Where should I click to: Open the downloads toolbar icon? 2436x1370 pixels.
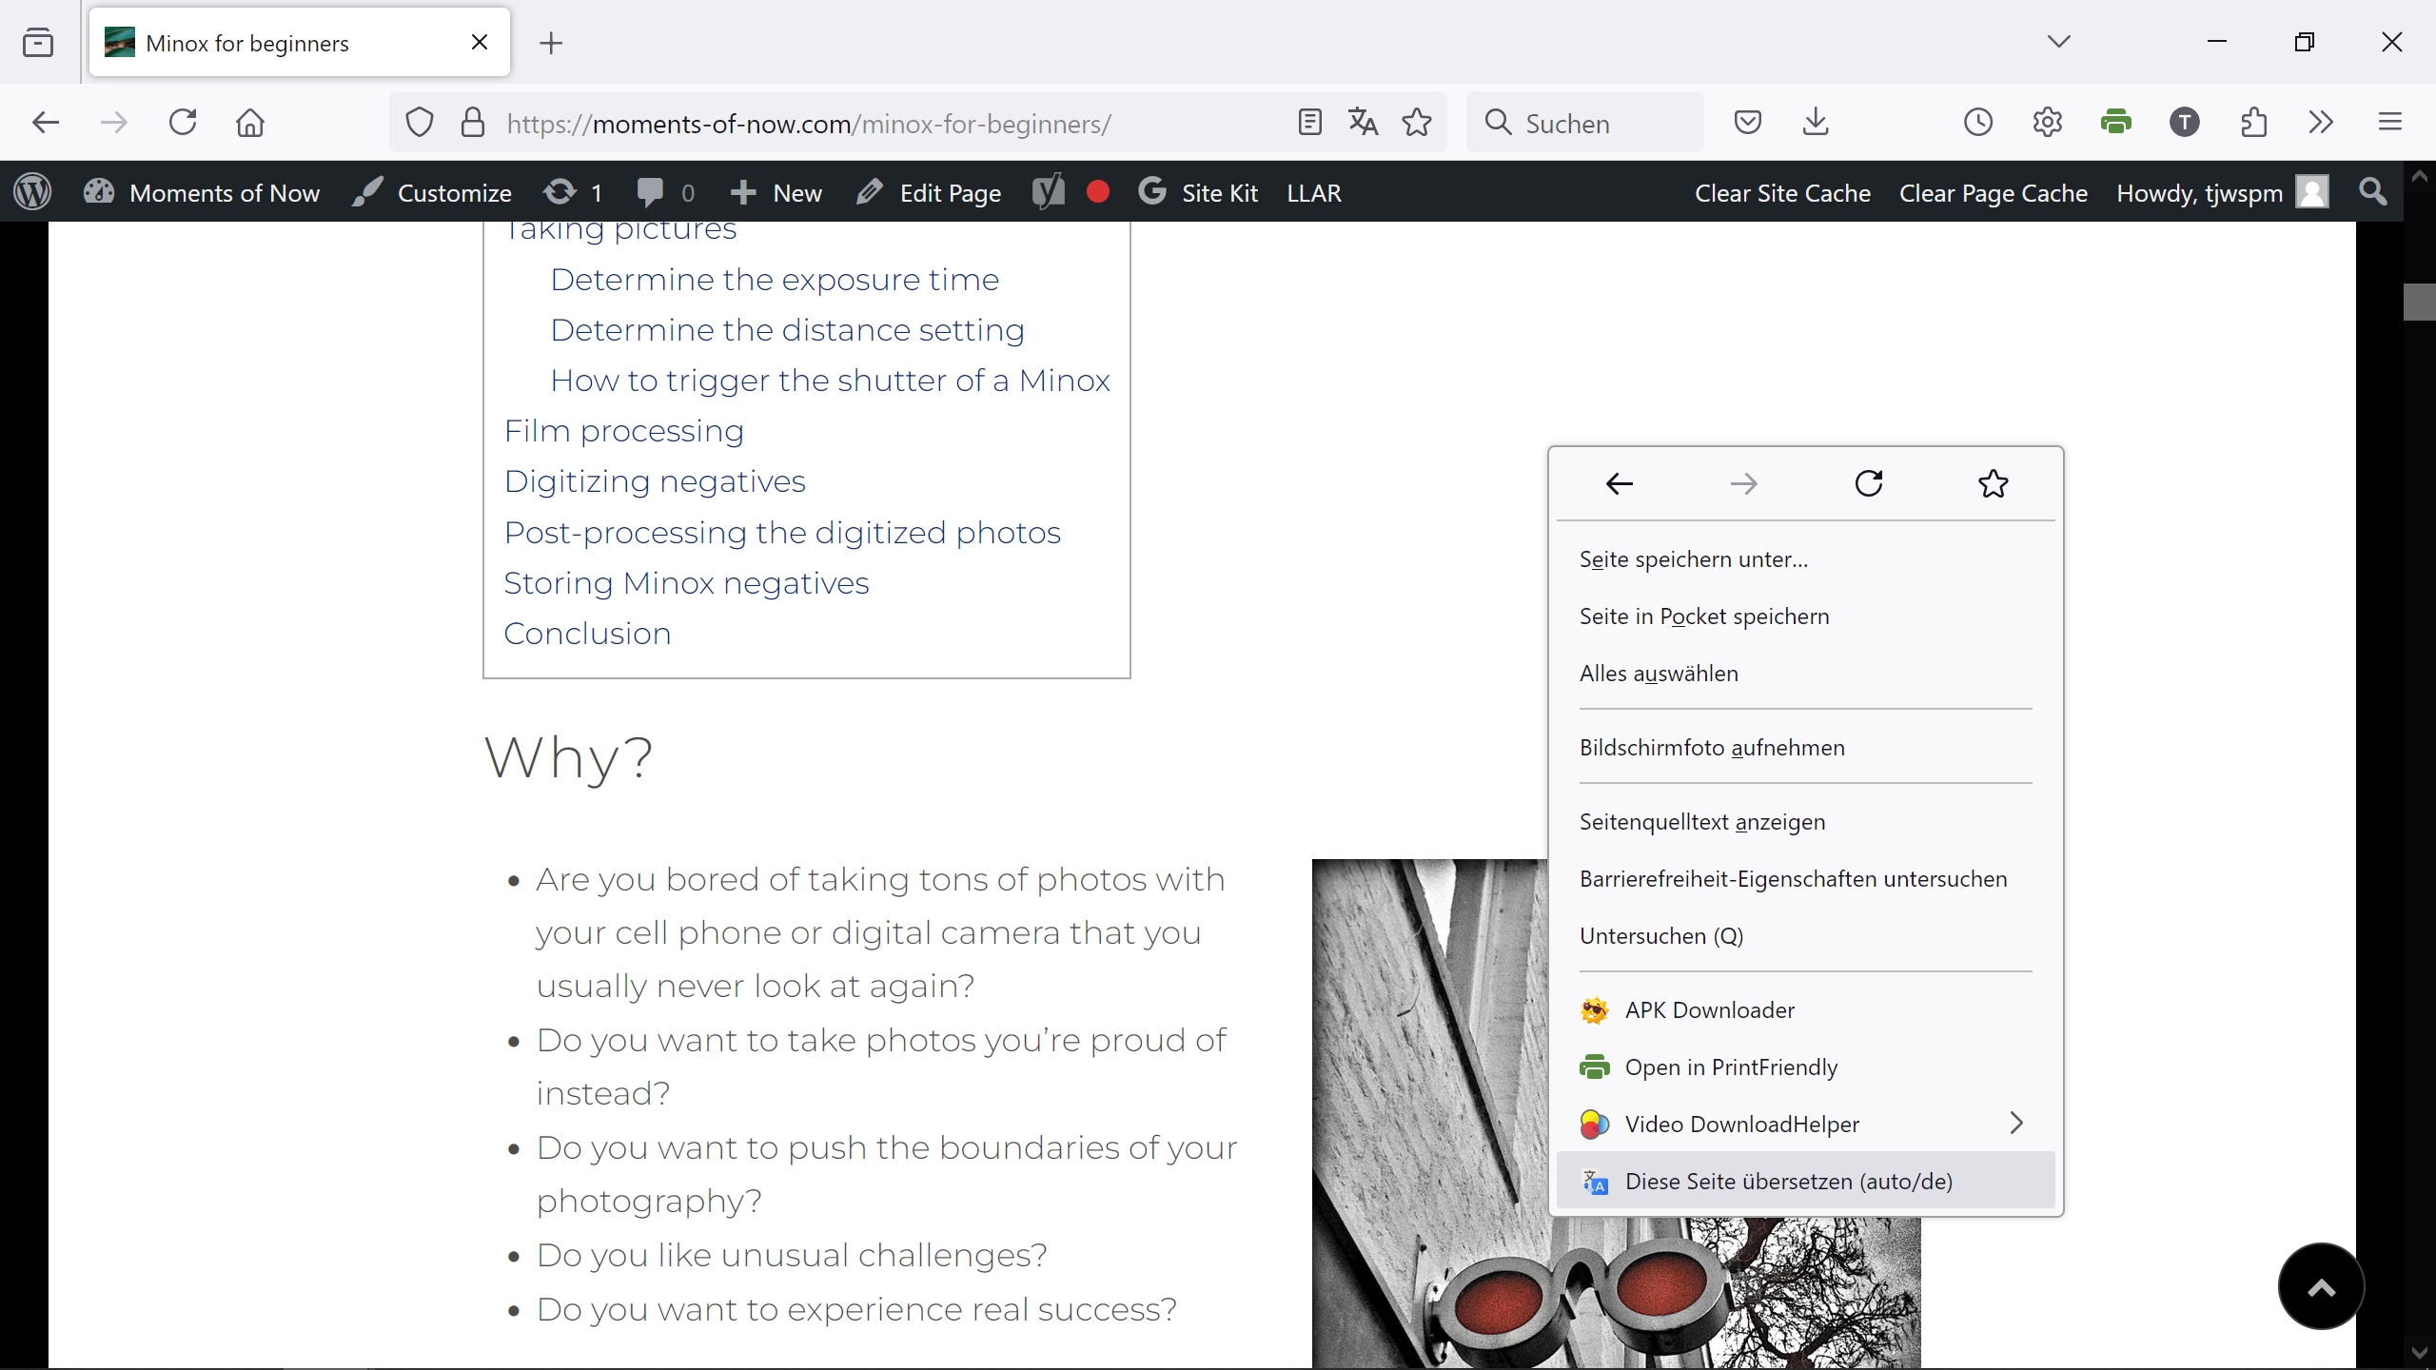pos(1816,122)
